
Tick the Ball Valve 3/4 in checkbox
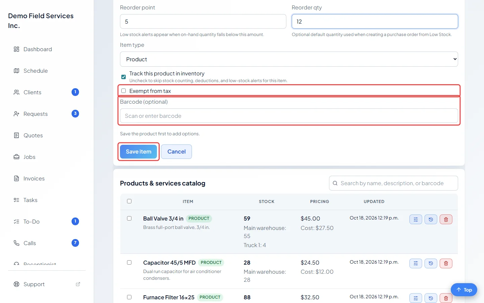tap(129, 218)
